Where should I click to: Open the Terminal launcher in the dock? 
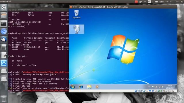pyautogui.click(x=4, y=23)
